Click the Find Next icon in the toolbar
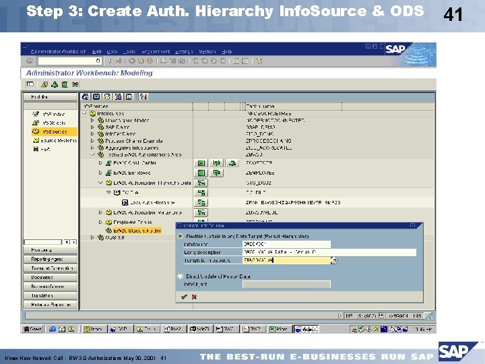This screenshot has height=364, width=485. (x=182, y=61)
